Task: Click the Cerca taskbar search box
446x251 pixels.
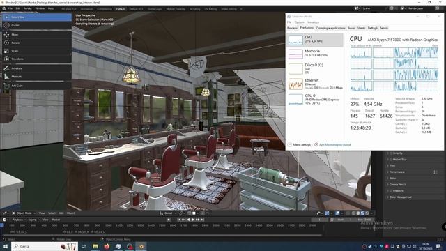Action: pyautogui.click(x=45, y=246)
